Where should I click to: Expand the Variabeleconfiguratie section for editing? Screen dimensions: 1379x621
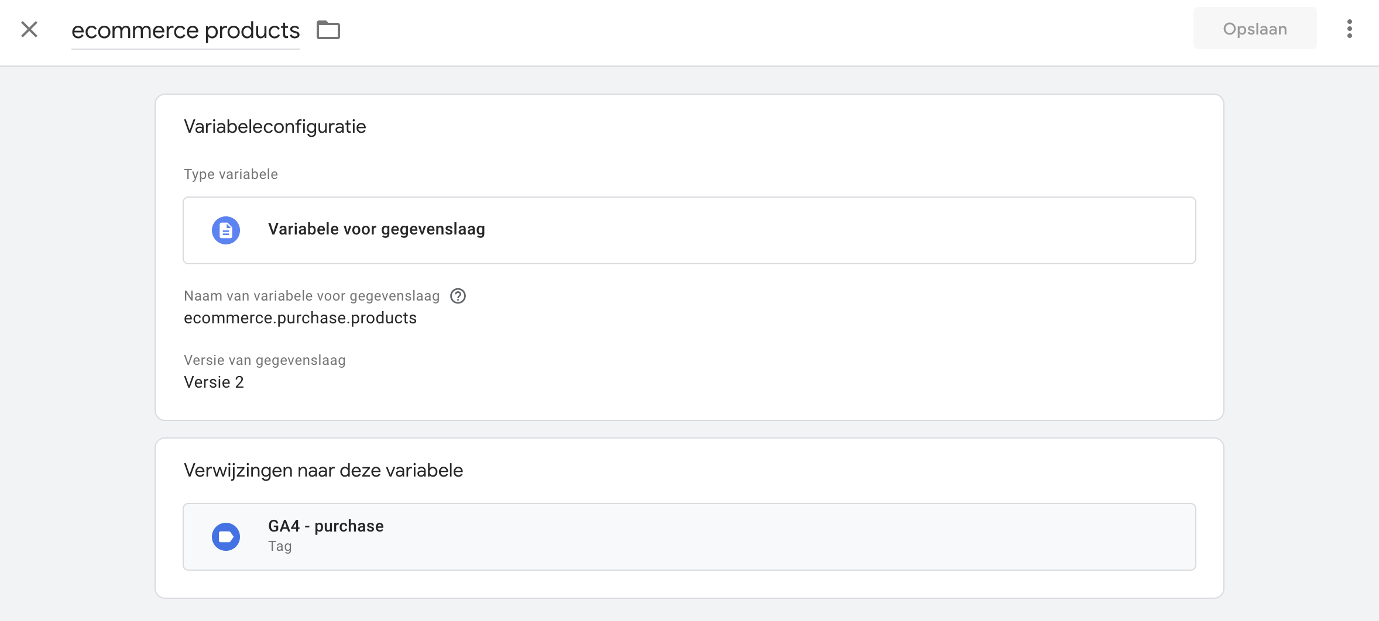[275, 126]
